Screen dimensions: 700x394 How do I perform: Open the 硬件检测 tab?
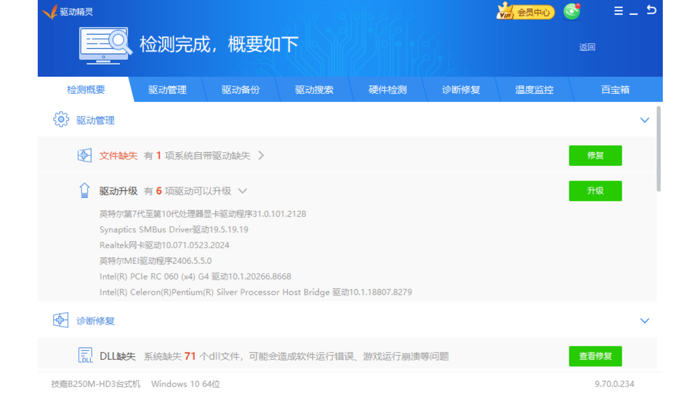(x=387, y=90)
